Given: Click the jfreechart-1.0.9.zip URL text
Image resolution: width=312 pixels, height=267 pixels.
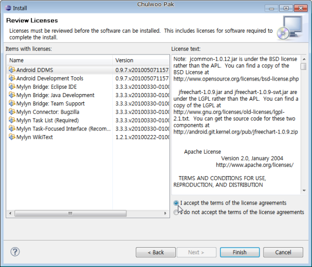Looking at the screenshot, I should pos(236,132).
